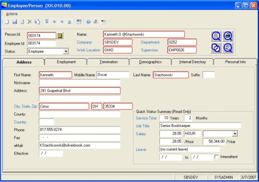Switch to the Employment tab

[66, 62]
